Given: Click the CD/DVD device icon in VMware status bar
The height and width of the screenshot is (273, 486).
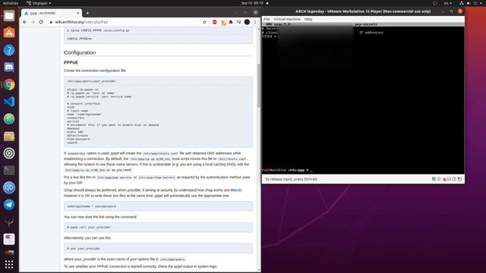Looking at the screenshot, I should pyautogui.click(x=439, y=179).
